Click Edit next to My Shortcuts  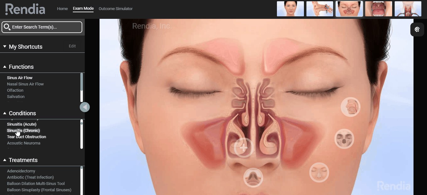point(72,46)
